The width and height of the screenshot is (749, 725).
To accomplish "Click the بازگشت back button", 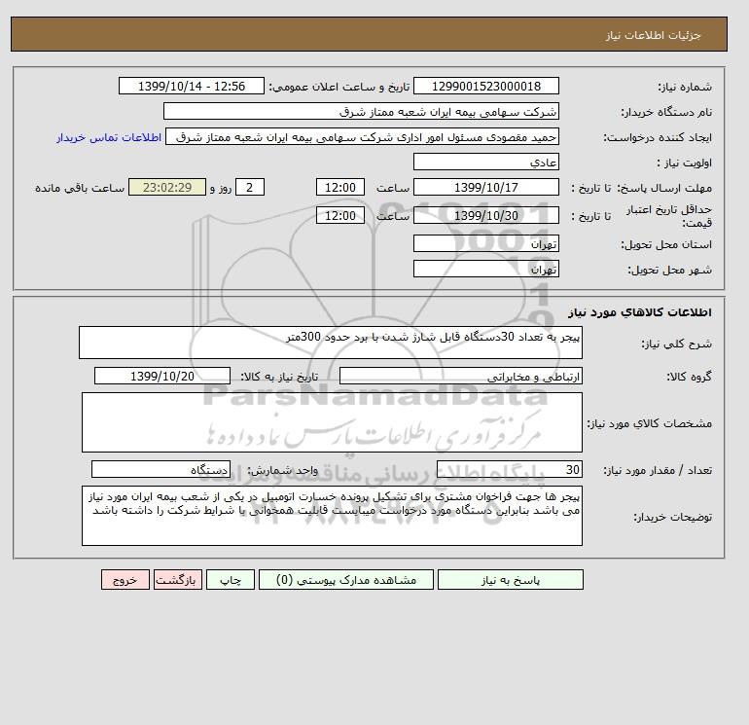I will click(178, 580).
